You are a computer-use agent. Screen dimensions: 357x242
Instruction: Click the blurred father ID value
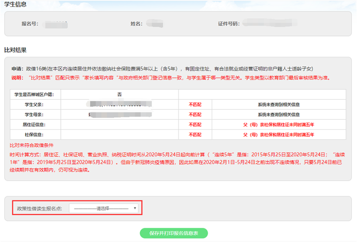point(119,104)
